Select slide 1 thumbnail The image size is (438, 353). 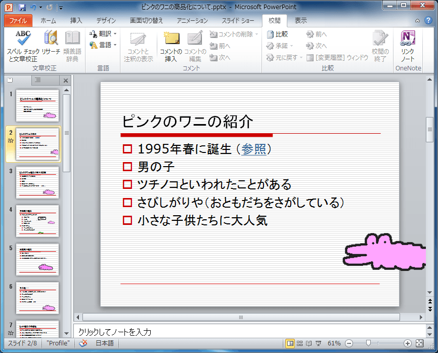coord(37,105)
